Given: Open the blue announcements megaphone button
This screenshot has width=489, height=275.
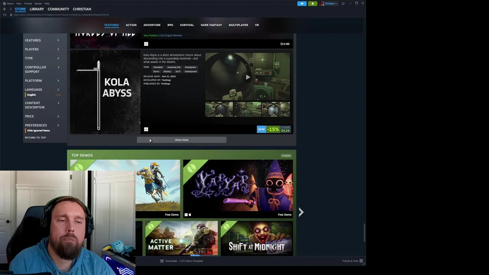Looking at the screenshot, I should pyautogui.click(x=302, y=3).
